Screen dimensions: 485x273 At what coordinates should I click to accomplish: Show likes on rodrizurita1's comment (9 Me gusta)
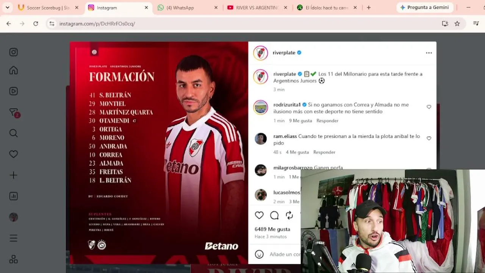300,121
